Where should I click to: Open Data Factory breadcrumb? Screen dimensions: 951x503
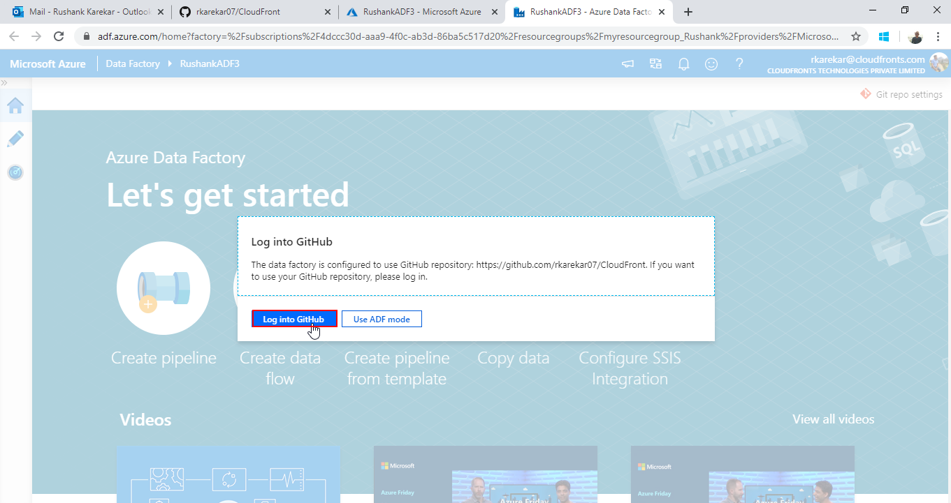(x=133, y=63)
